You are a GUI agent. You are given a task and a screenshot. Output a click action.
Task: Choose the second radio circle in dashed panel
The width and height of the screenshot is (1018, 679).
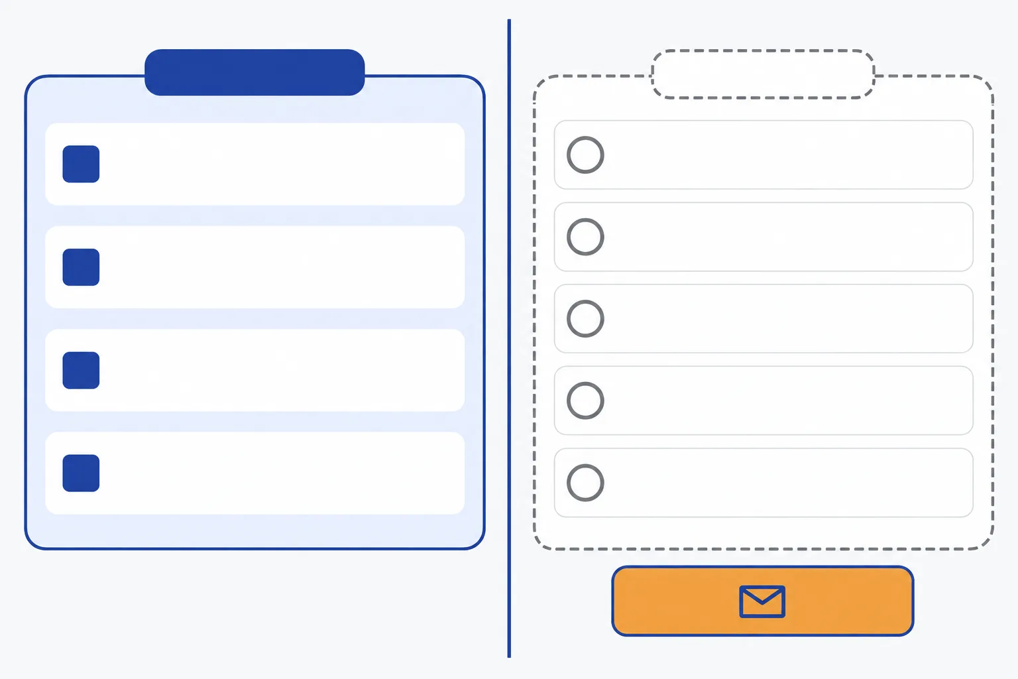tap(585, 237)
